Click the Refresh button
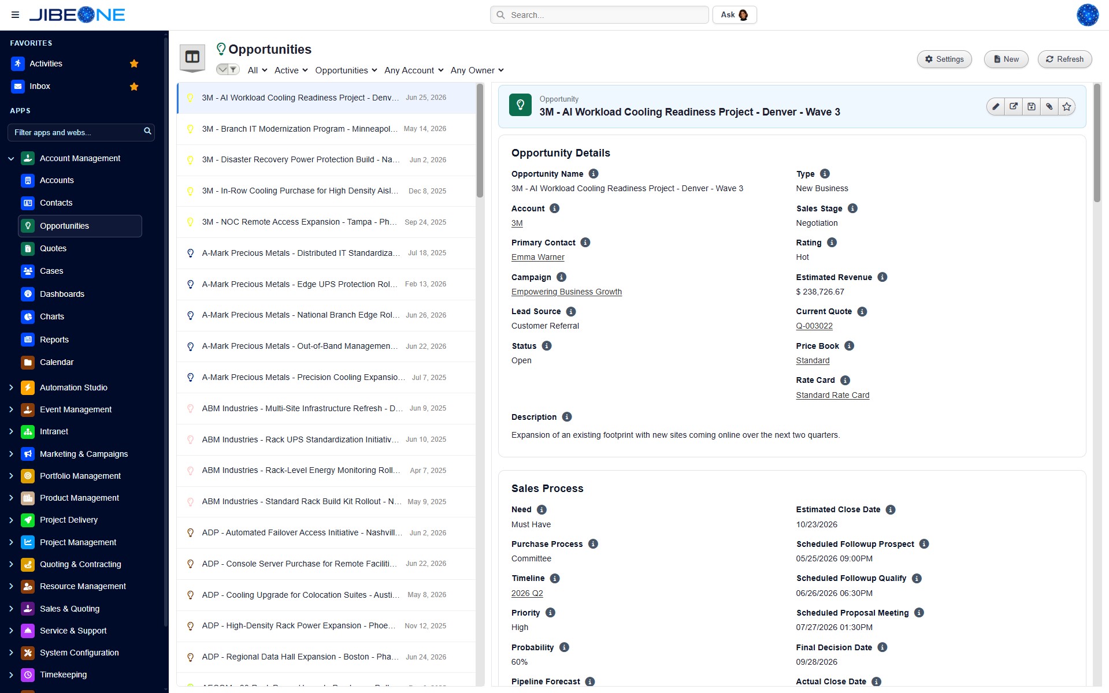Viewport: 1109px width, 693px height. (1065, 59)
